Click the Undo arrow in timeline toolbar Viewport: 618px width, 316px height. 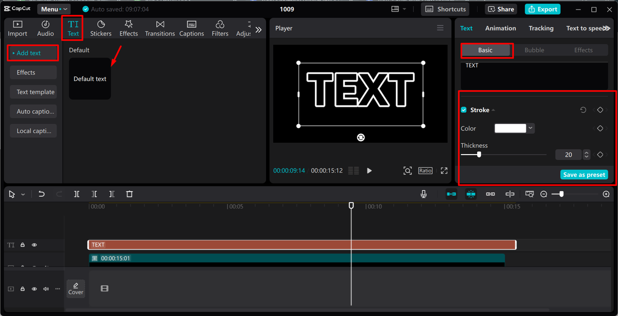coord(42,194)
